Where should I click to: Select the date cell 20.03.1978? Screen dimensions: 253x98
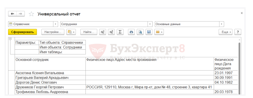[226, 92]
